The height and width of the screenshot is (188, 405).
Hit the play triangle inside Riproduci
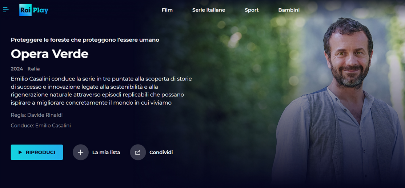pyautogui.click(x=20, y=152)
